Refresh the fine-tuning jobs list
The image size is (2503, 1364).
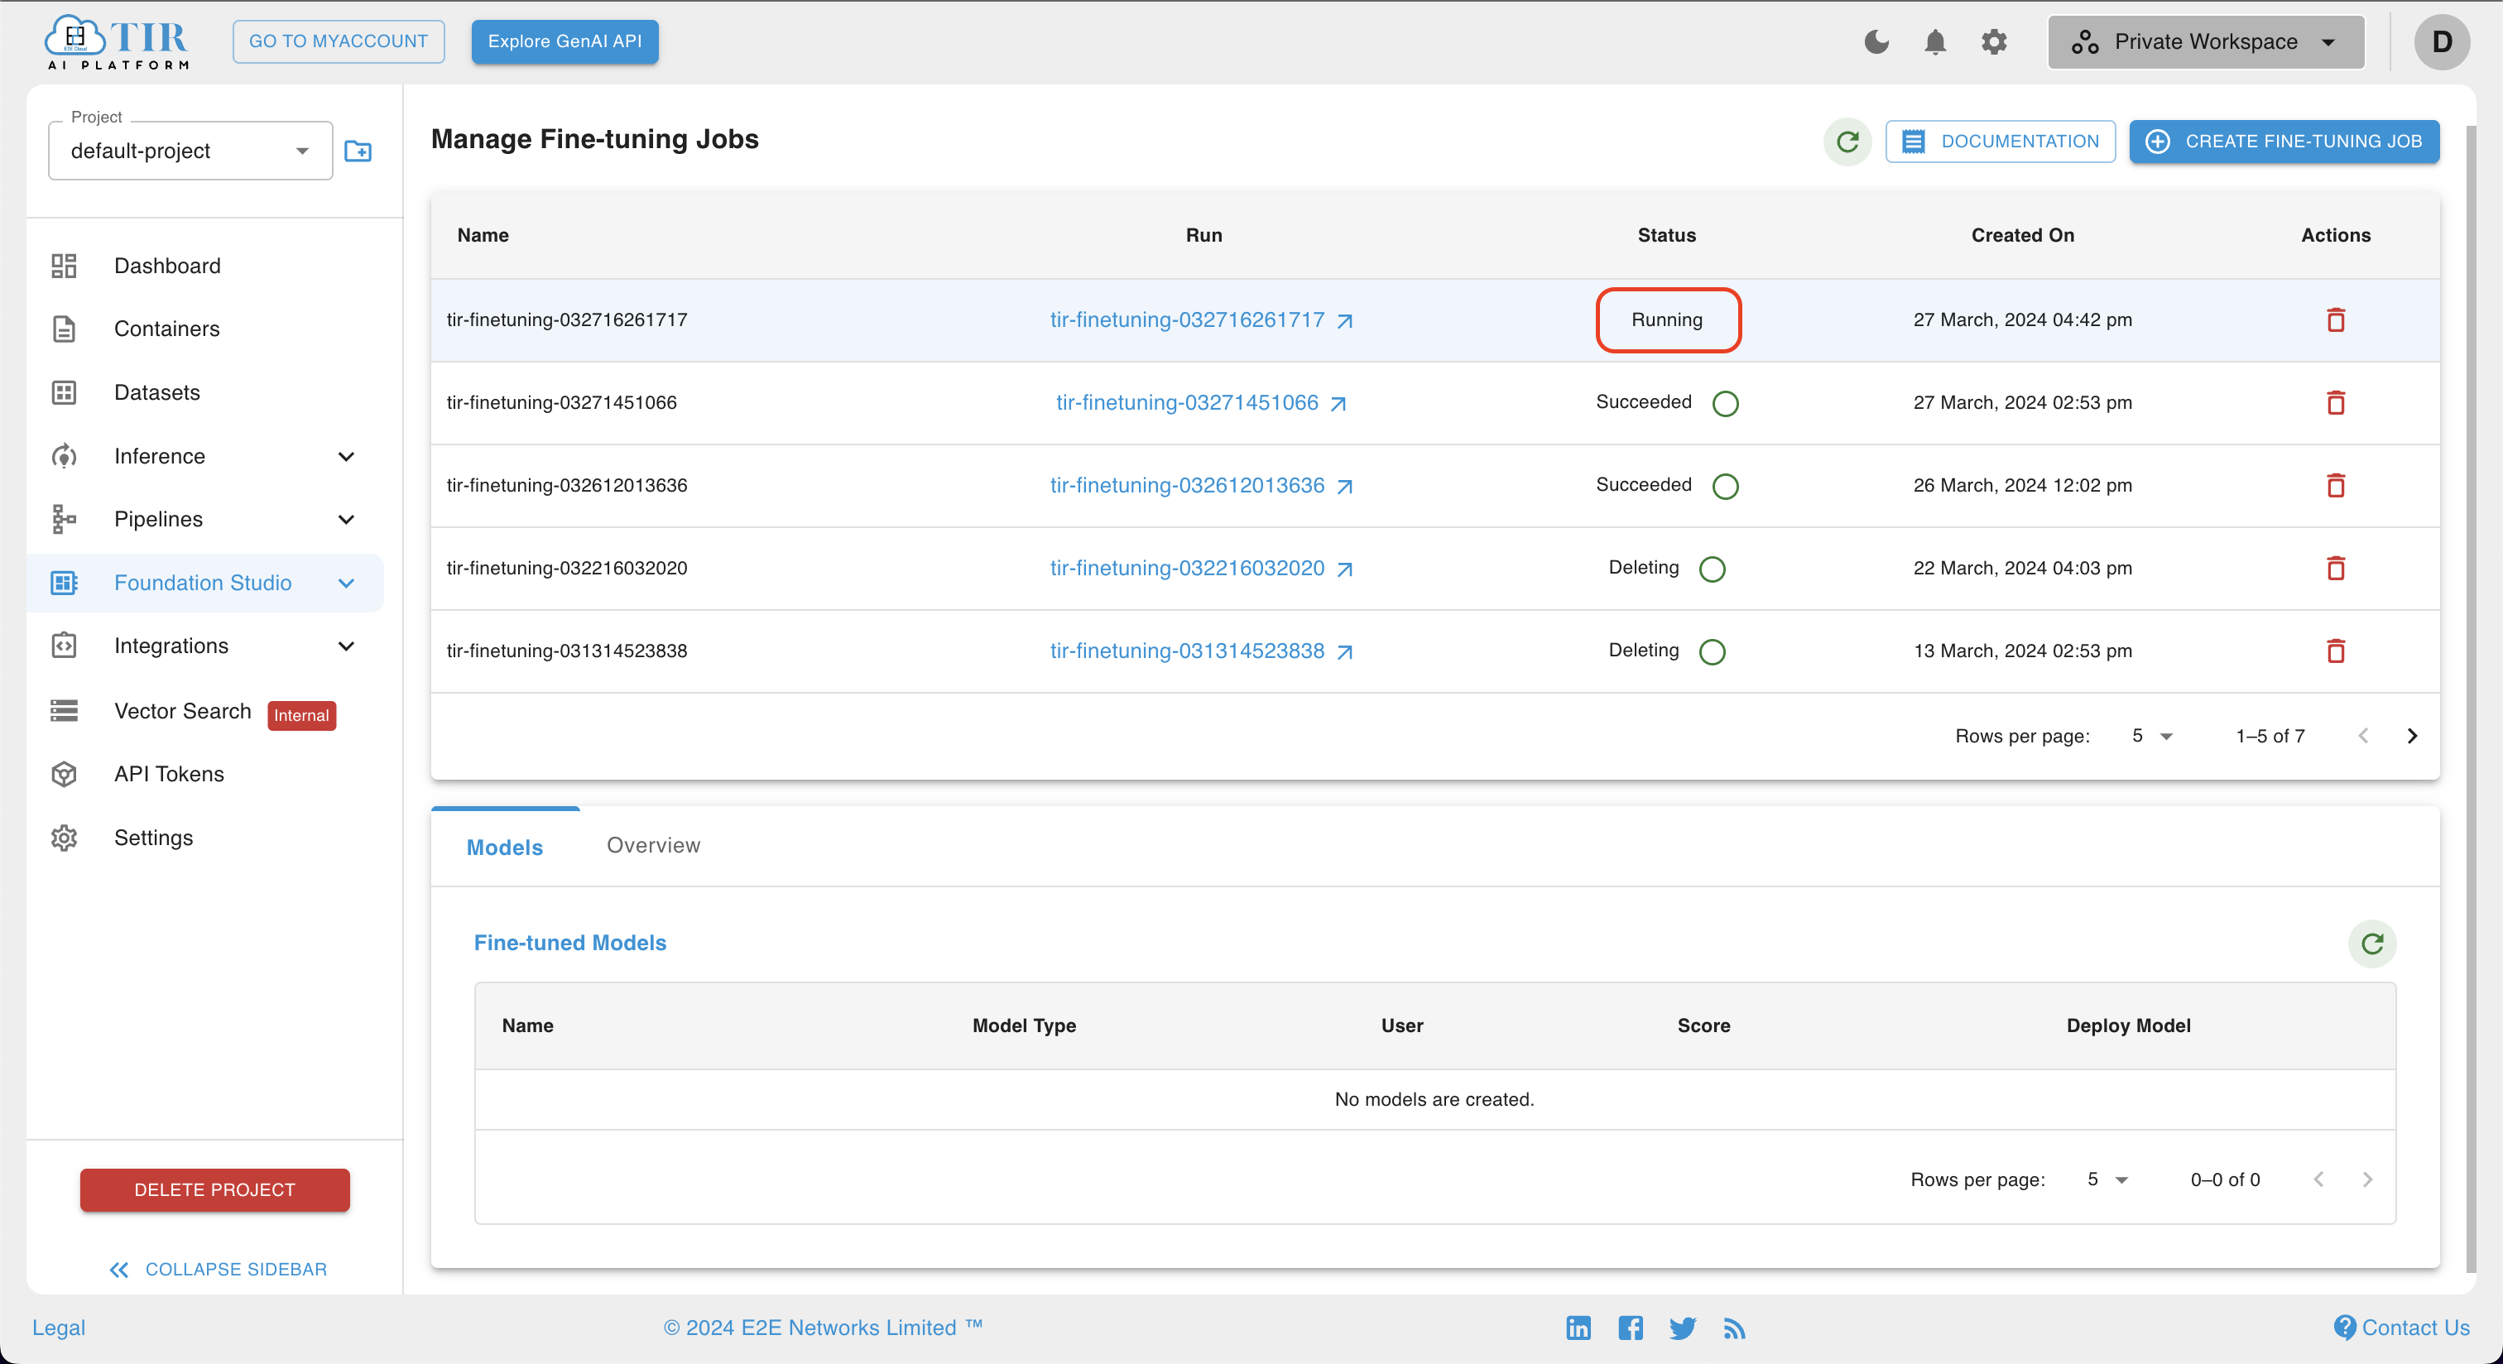pos(1847,142)
